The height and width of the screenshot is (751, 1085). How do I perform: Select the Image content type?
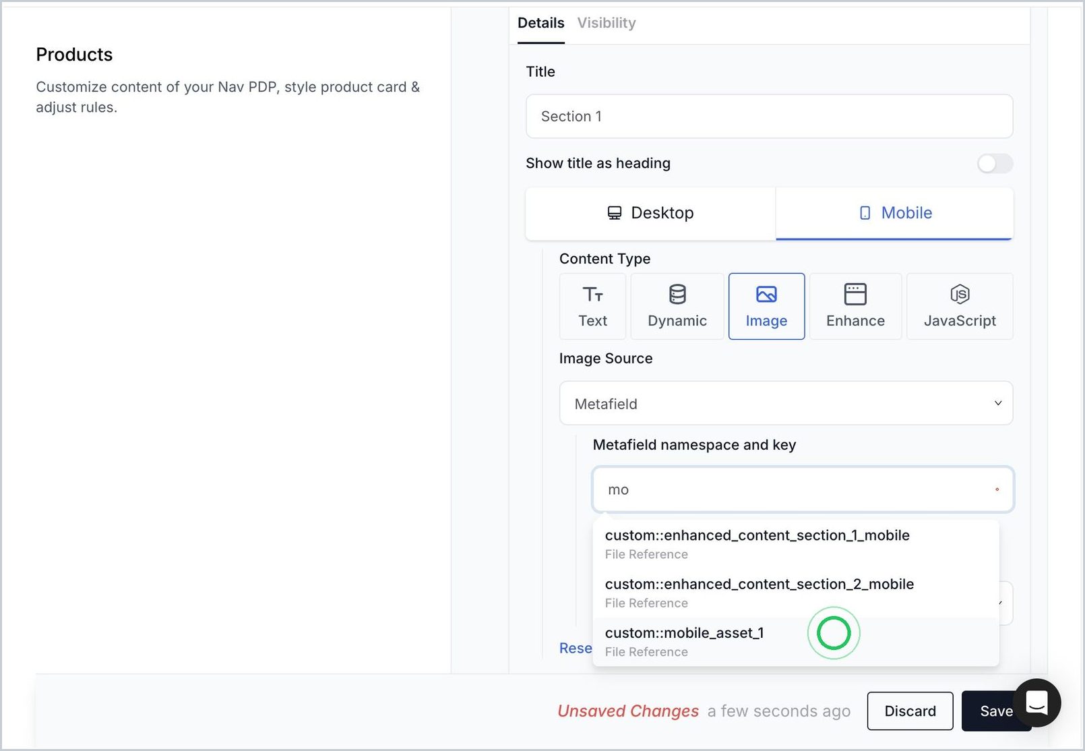tap(766, 306)
